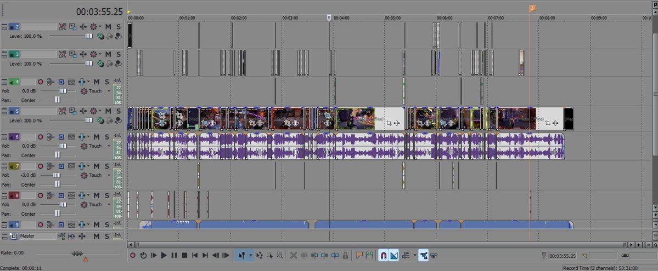The height and width of the screenshot is (271, 658).
Task: Insert a marker with marker icon
Action: [359, 255]
